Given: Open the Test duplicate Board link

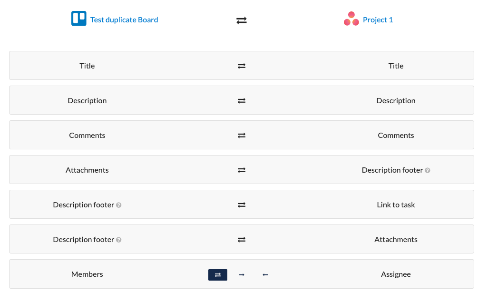Looking at the screenshot, I should pos(124,20).
